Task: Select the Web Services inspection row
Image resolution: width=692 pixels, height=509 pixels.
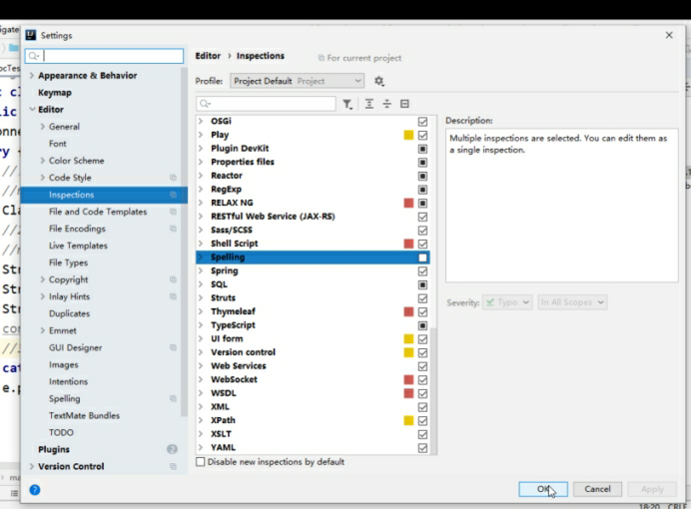Action: pyautogui.click(x=313, y=366)
